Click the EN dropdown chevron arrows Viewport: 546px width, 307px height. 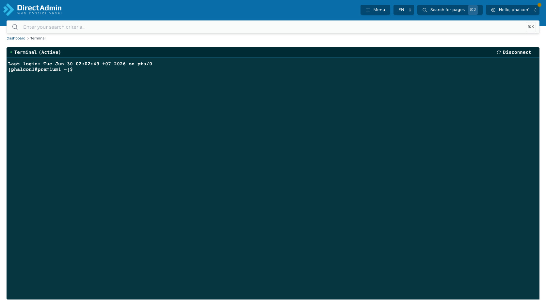tap(410, 10)
